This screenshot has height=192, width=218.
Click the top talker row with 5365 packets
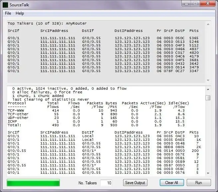pyautogui.click(x=103, y=38)
